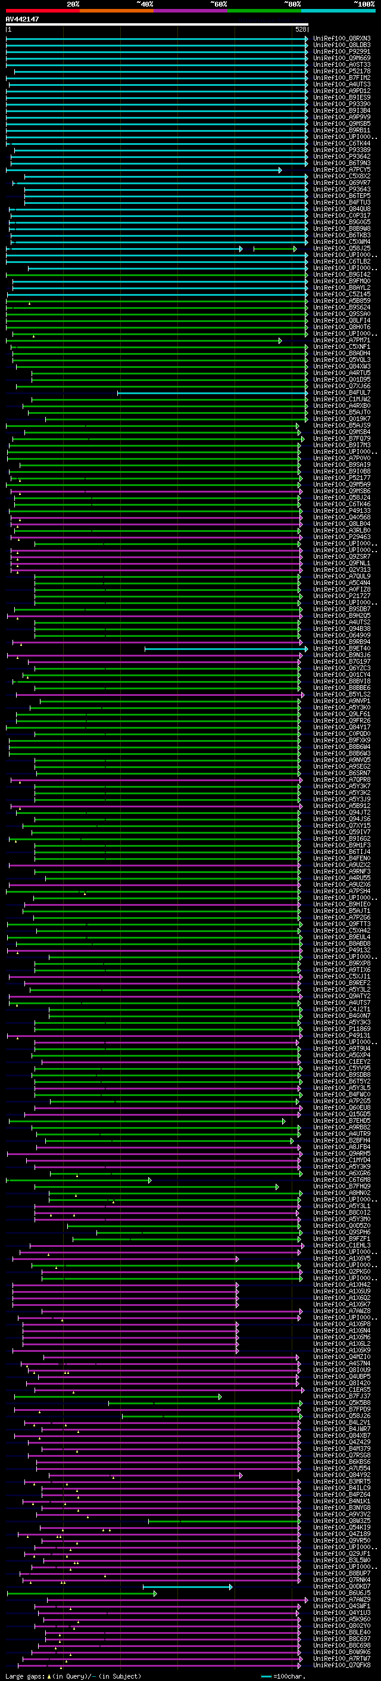
Task: Open hit UniRef100_B7FIM2
Action: (x=342, y=78)
